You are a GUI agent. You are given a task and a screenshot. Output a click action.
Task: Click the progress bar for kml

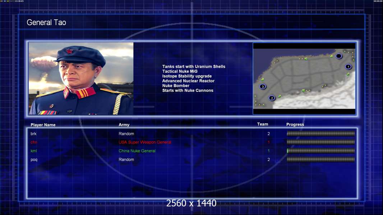(x=321, y=151)
